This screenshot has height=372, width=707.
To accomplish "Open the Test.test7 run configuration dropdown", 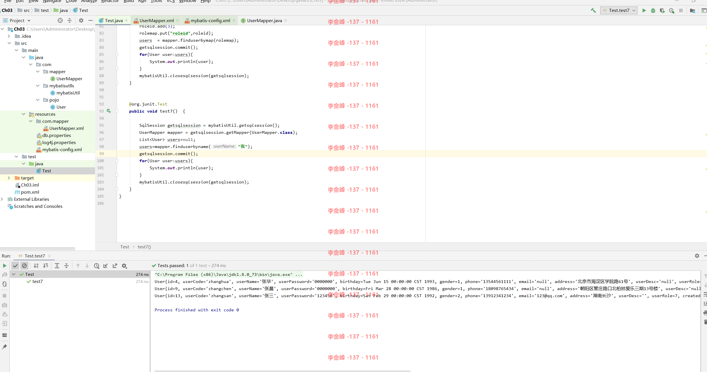I will 619,10.
